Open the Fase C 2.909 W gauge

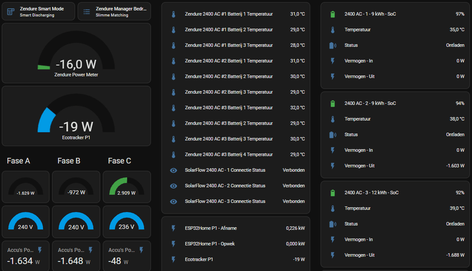coord(127,187)
